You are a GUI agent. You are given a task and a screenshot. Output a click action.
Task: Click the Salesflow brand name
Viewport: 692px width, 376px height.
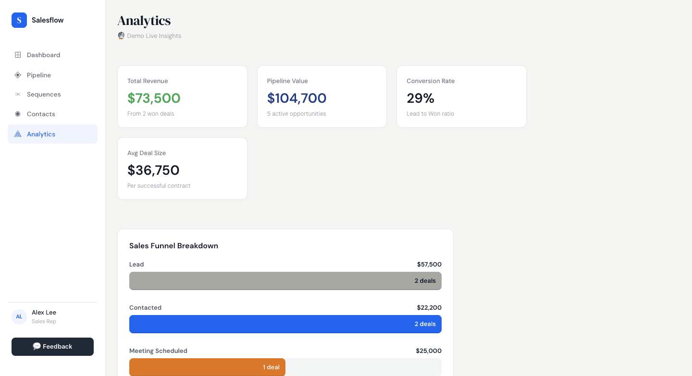pos(48,20)
